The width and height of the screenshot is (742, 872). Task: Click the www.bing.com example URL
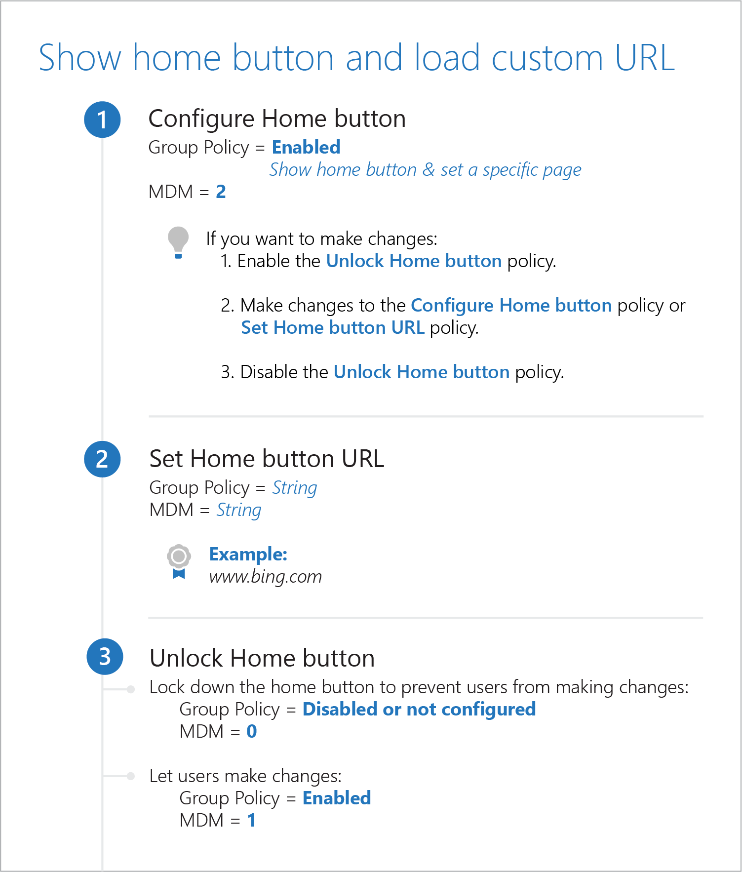[265, 576]
